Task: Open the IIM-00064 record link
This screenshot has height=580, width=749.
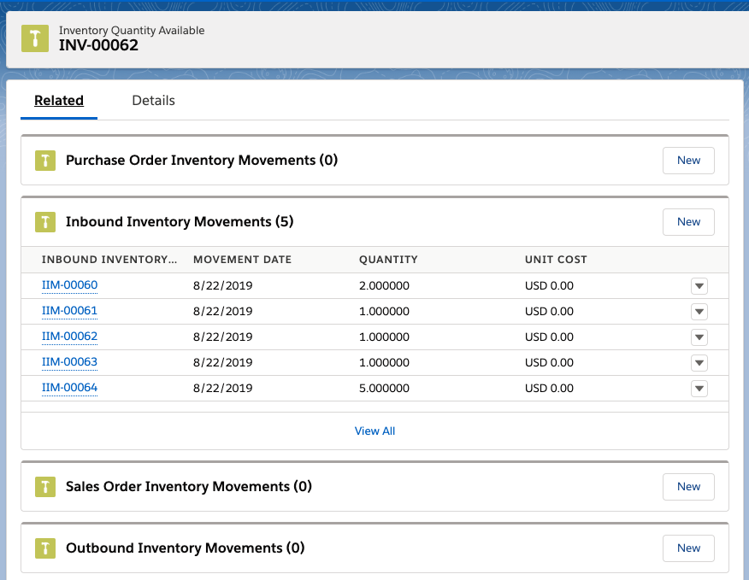Action: click(x=70, y=388)
